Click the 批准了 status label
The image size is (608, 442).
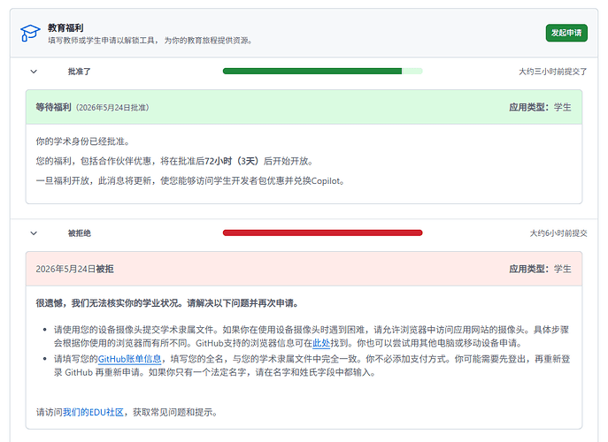(79, 72)
